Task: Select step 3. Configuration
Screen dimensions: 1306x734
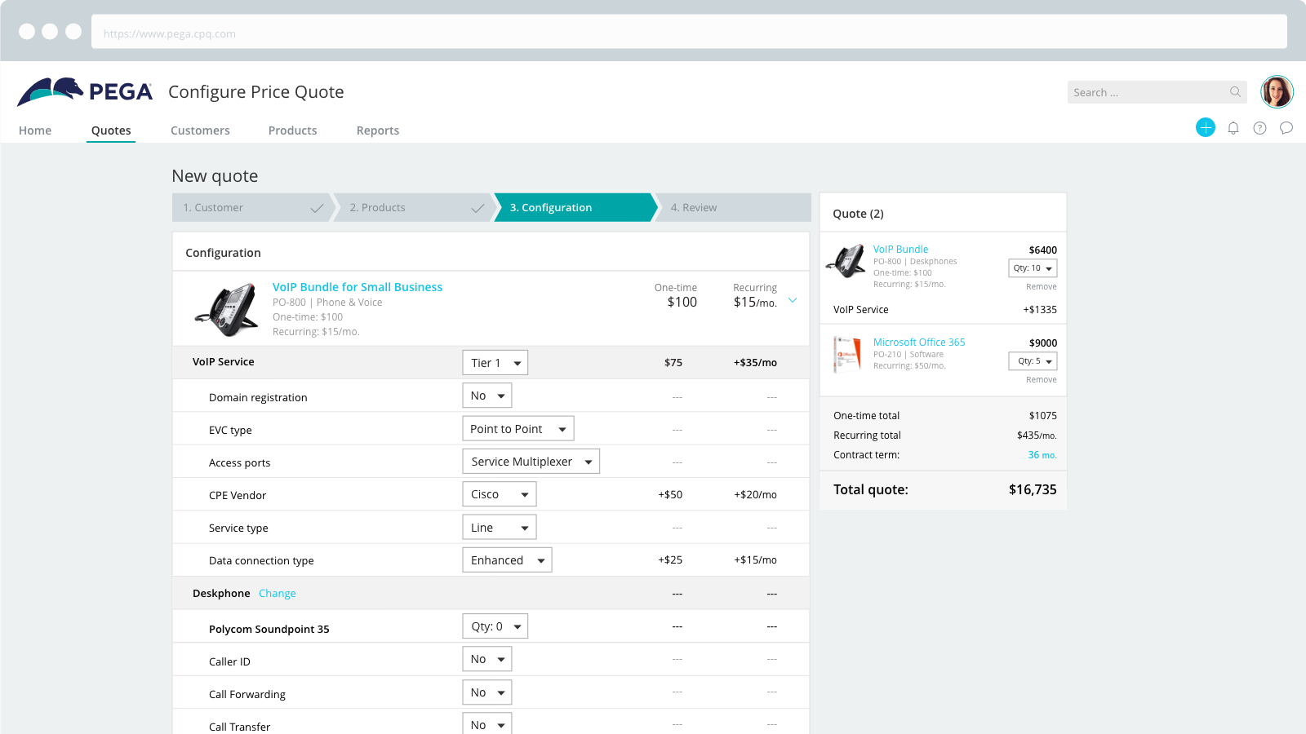Action: click(575, 208)
